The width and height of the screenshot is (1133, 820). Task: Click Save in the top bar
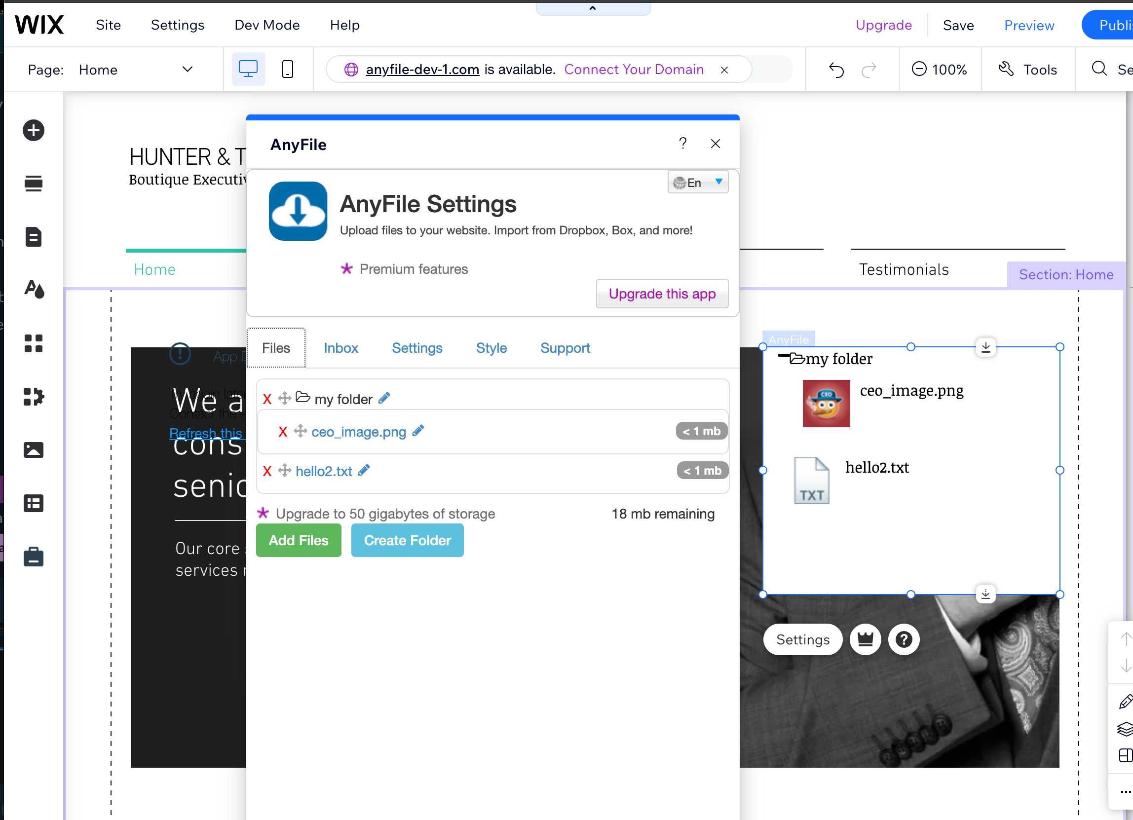click(959, 26)
